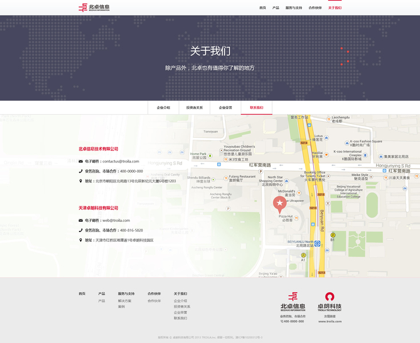Click the location pin icon beside 天津市红桥区 address
The height and width of the screenshot is (343, 420).
81,240
